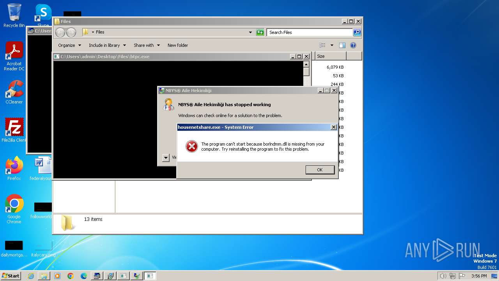Open Include in library dropdown
The height and width of the screenshot is (281, 499).
(x=107, y=45)
